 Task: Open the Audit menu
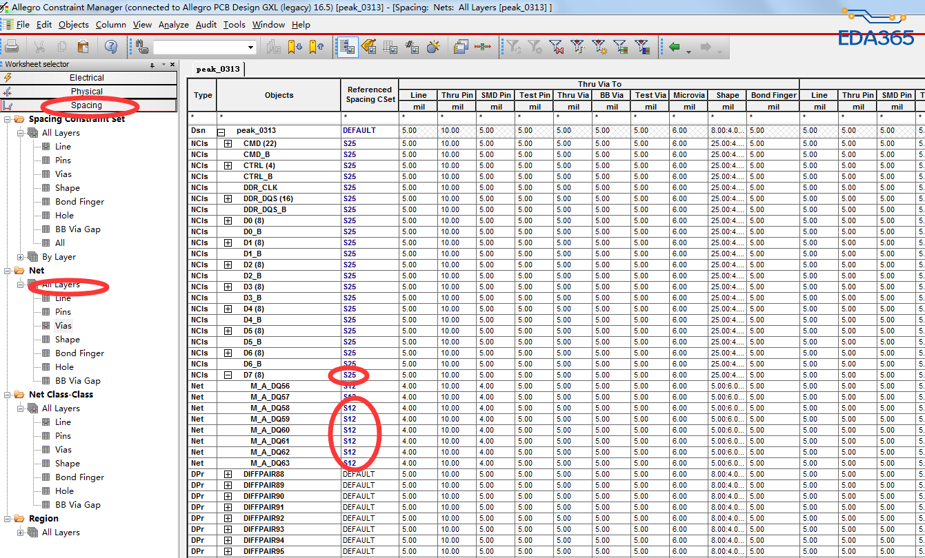click(206, 25)
